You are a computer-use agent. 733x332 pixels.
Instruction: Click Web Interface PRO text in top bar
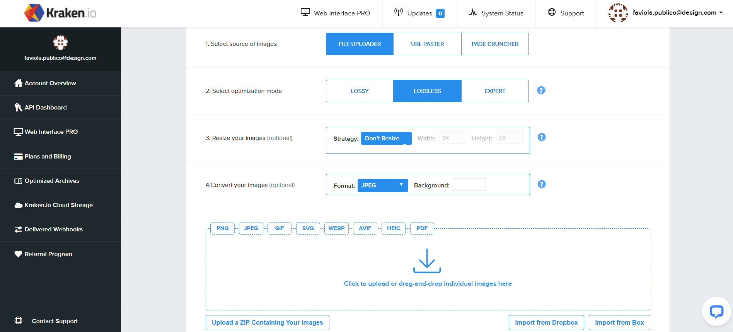pos(342,13)
